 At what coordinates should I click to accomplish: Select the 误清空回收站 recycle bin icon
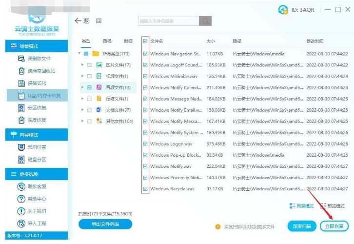coord(21,71)
